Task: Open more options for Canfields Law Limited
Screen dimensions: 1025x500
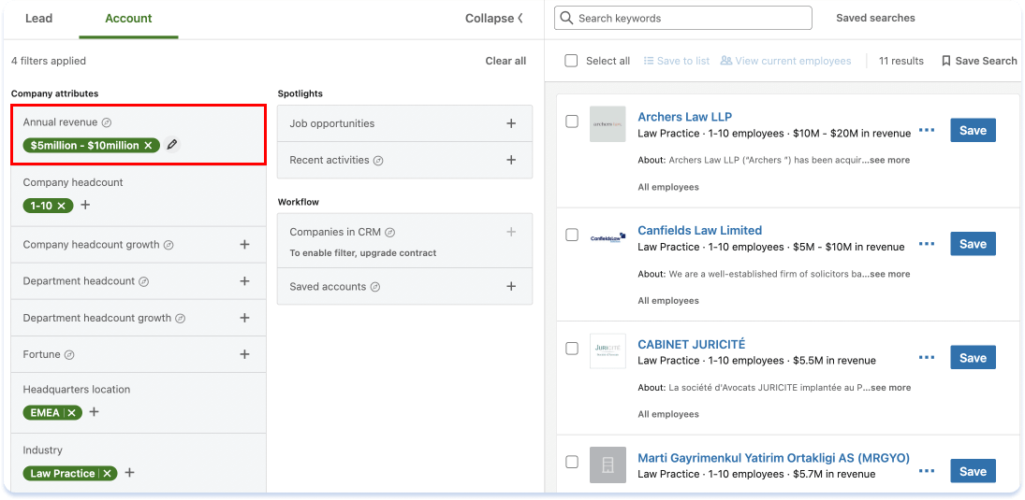Action: point(927,244)
